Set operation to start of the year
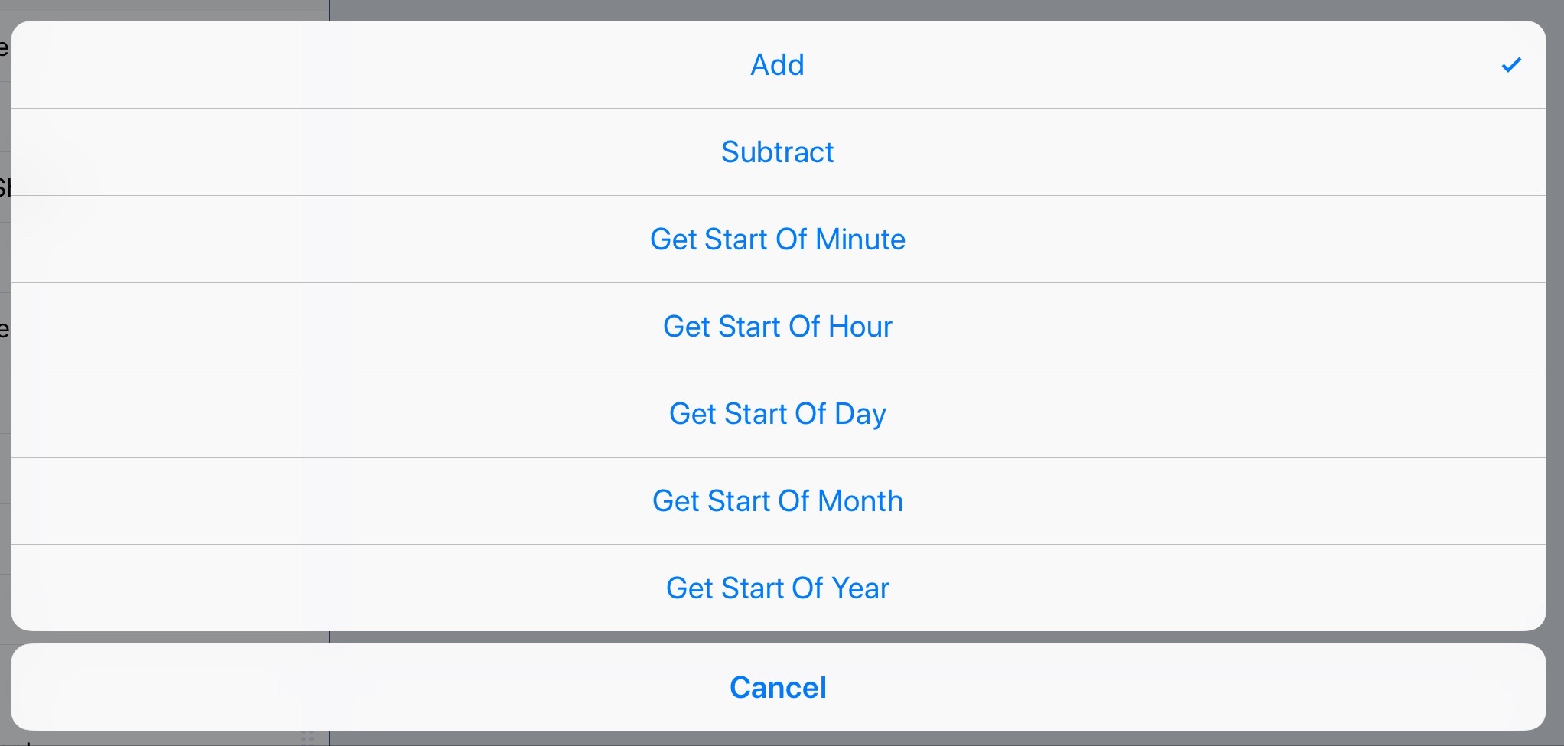1564x746 pixels. (x=779, y=588)
